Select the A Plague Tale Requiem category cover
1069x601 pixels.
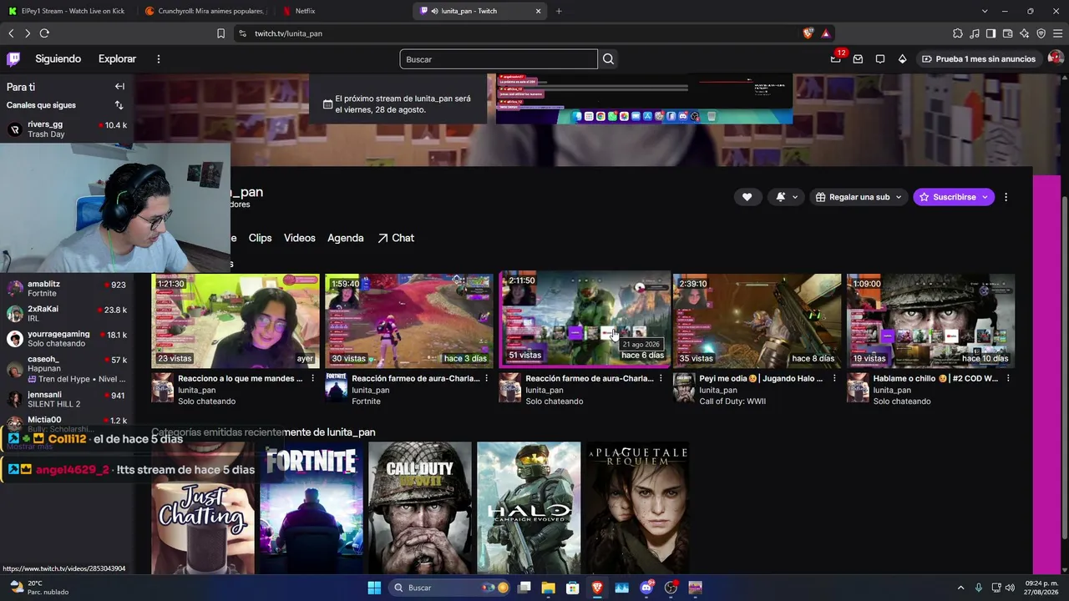click(637, 508)
